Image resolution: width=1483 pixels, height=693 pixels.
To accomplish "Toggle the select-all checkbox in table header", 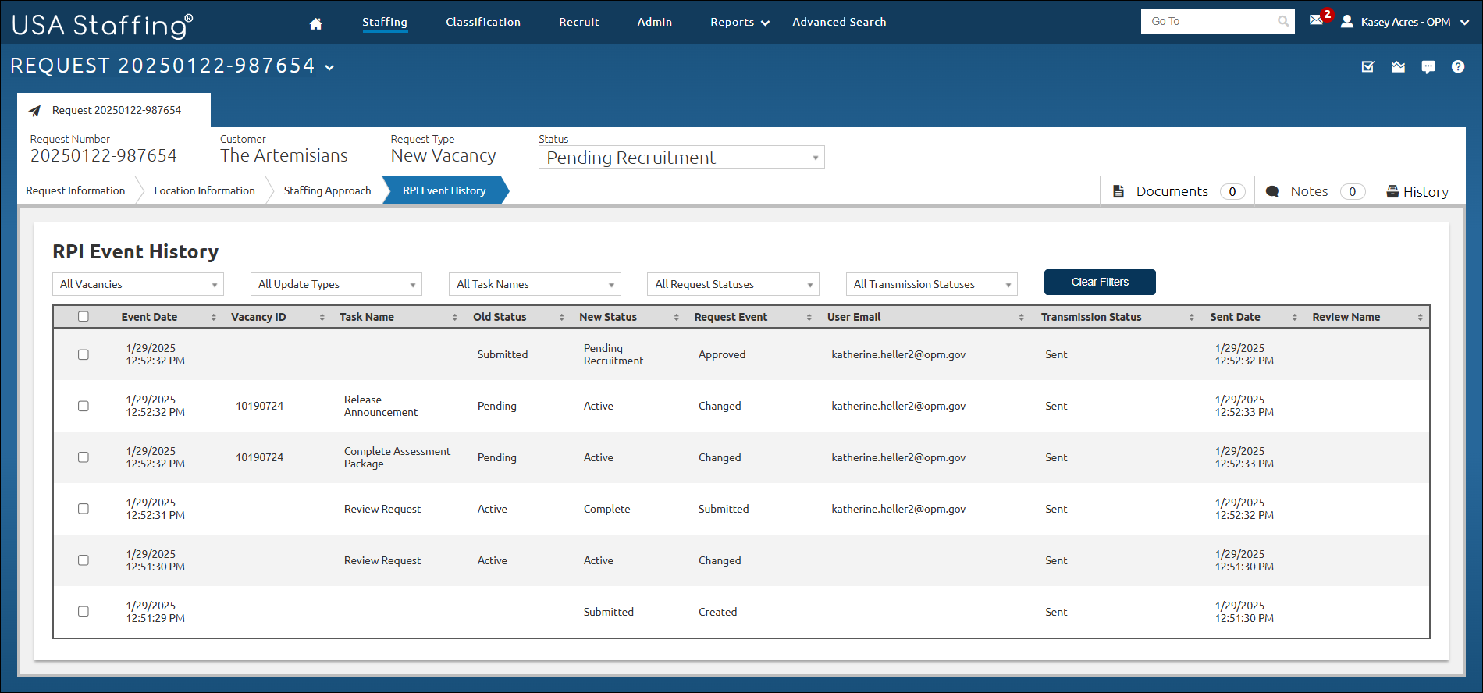I will (84, 316).
